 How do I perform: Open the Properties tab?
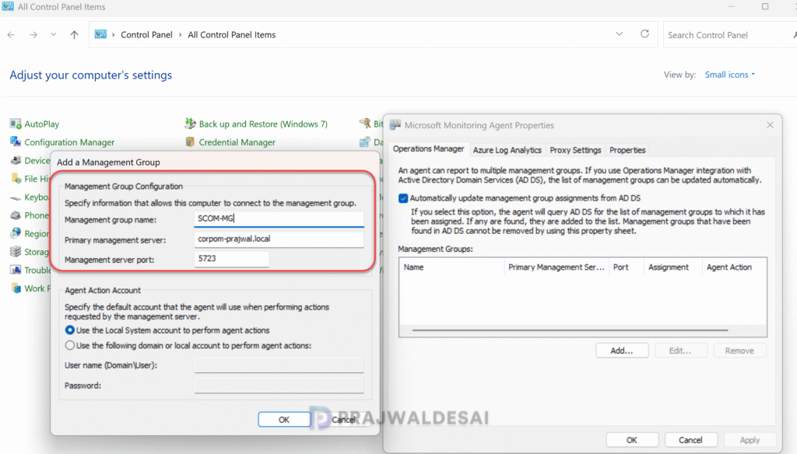tap(627, 150)
